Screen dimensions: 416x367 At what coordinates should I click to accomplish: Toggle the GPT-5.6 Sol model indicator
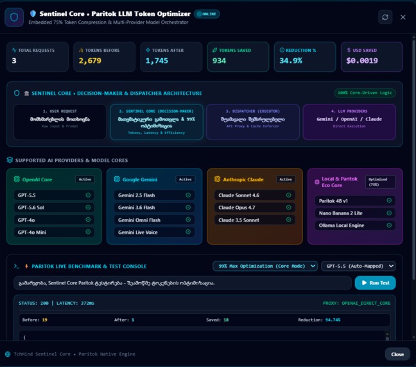click(88, 207)
